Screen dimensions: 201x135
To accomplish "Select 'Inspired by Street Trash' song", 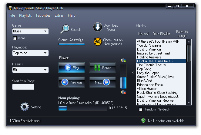I will (161, 53).
